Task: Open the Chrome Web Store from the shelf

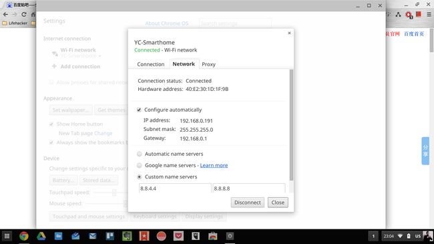Action: click(212, 236)
